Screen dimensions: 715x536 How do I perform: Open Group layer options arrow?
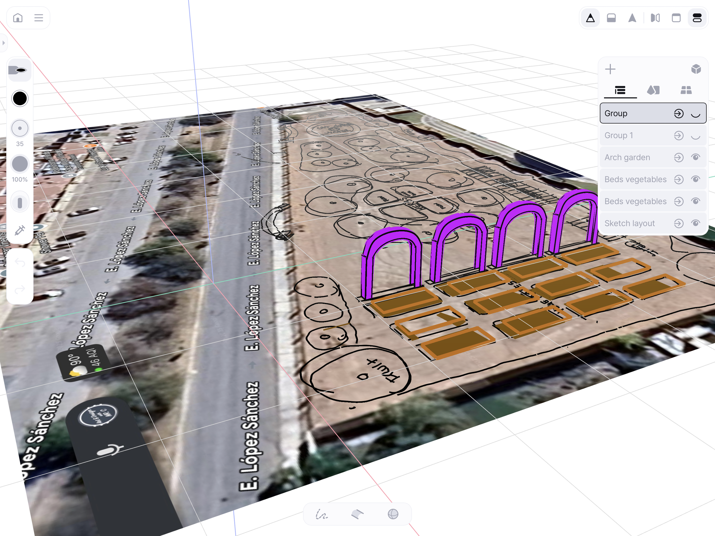click(678, 114)
